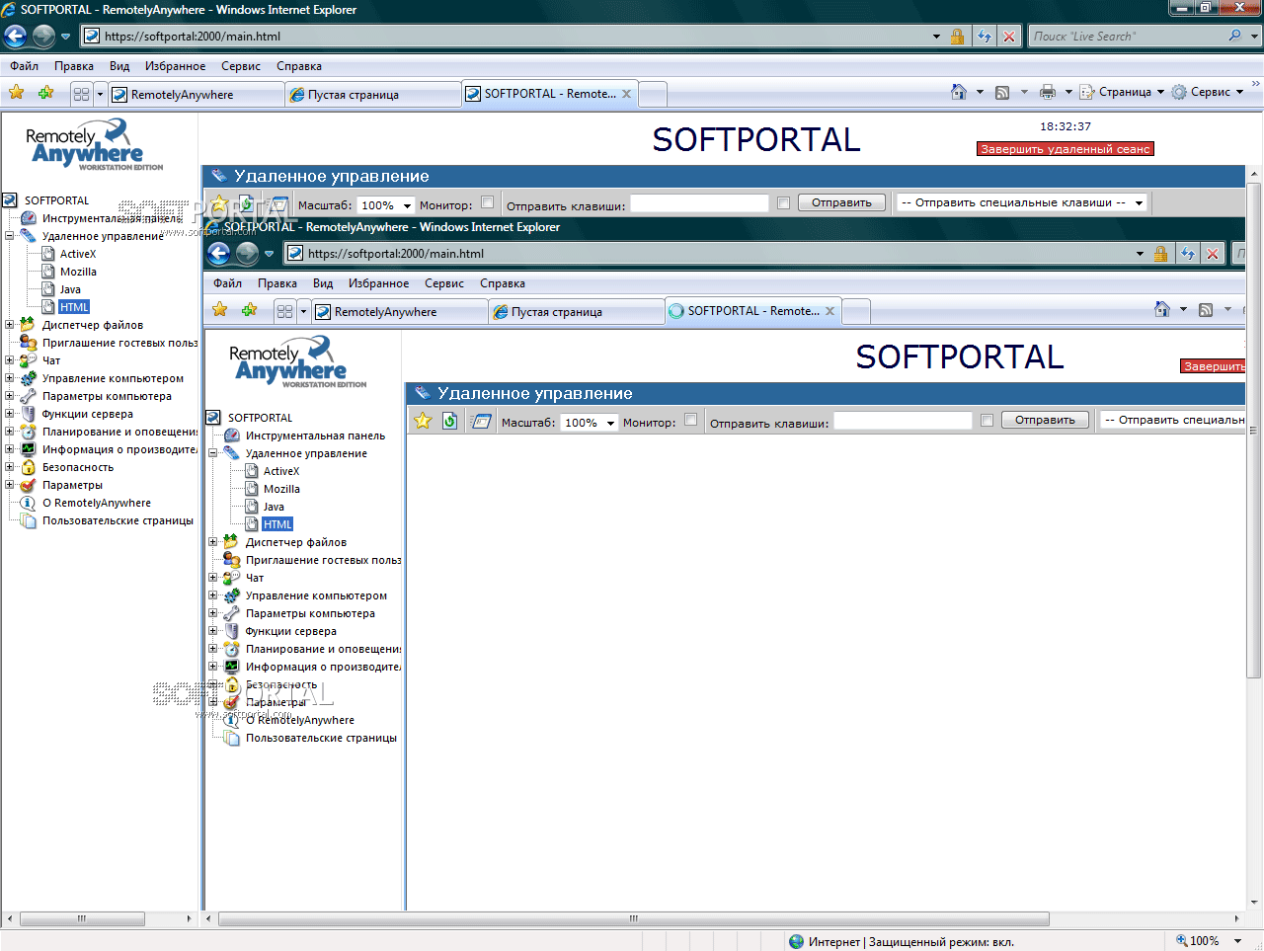
Task: Go back using the outer browser's Back arrow
Action: pyautogui.click(x=15, y=37)
